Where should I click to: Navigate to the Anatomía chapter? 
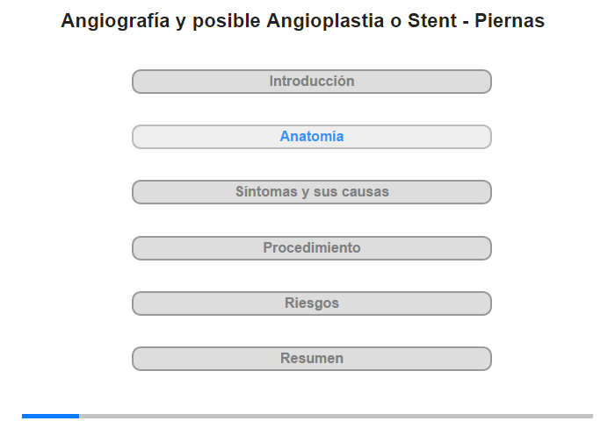312,137
